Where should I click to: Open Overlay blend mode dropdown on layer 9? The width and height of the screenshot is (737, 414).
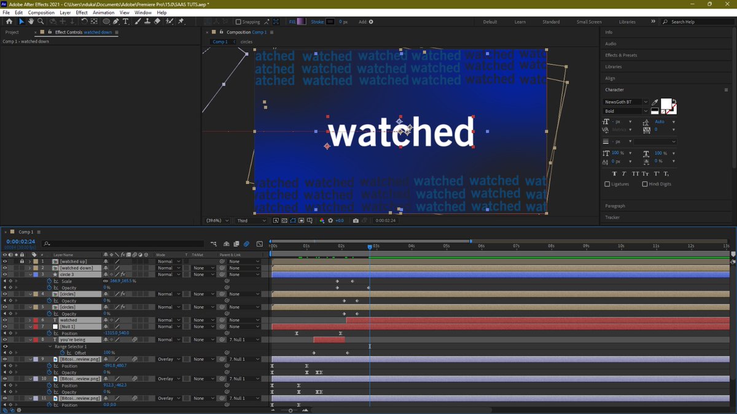(168, 359)
